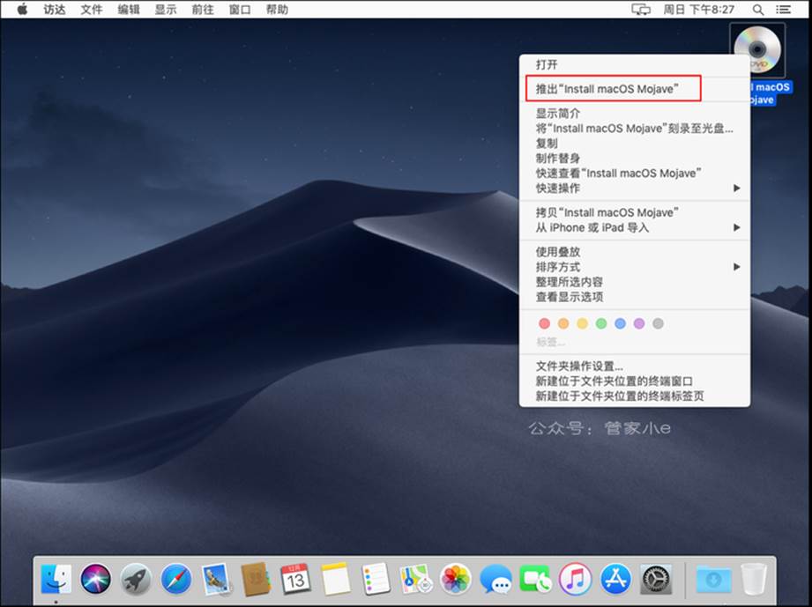Select the Install macOS Mojave DVD icon
Image resolution: width=812 pixels, height=607 pixels.
pyautogui.click(x=757, y=50)
